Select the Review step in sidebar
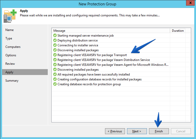Image resolution: width=196 pixels, height=139 pixels. 10,64
